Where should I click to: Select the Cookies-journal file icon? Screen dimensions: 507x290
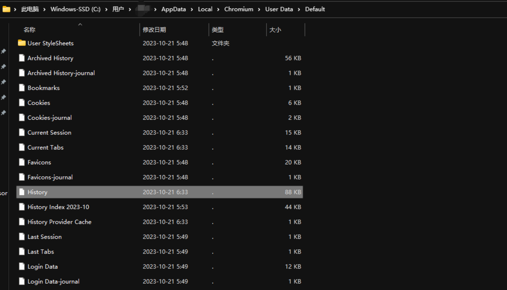22,118
